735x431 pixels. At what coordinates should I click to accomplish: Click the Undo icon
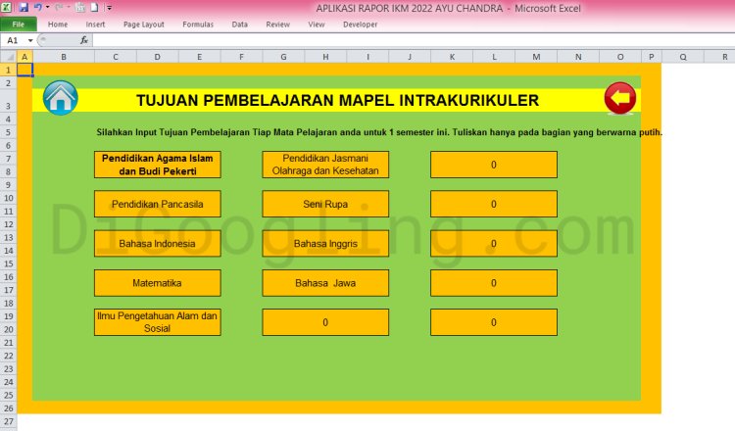[x=37, y=7]
